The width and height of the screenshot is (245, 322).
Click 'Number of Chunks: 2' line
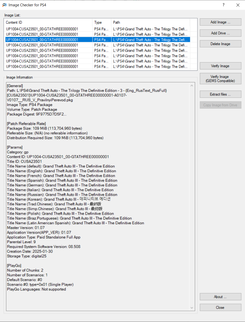(25, 270)
